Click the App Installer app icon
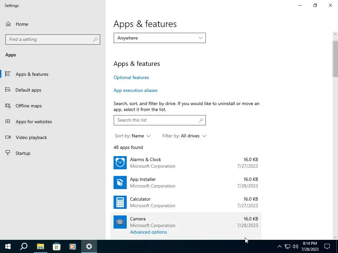 [x=120, y=183]
